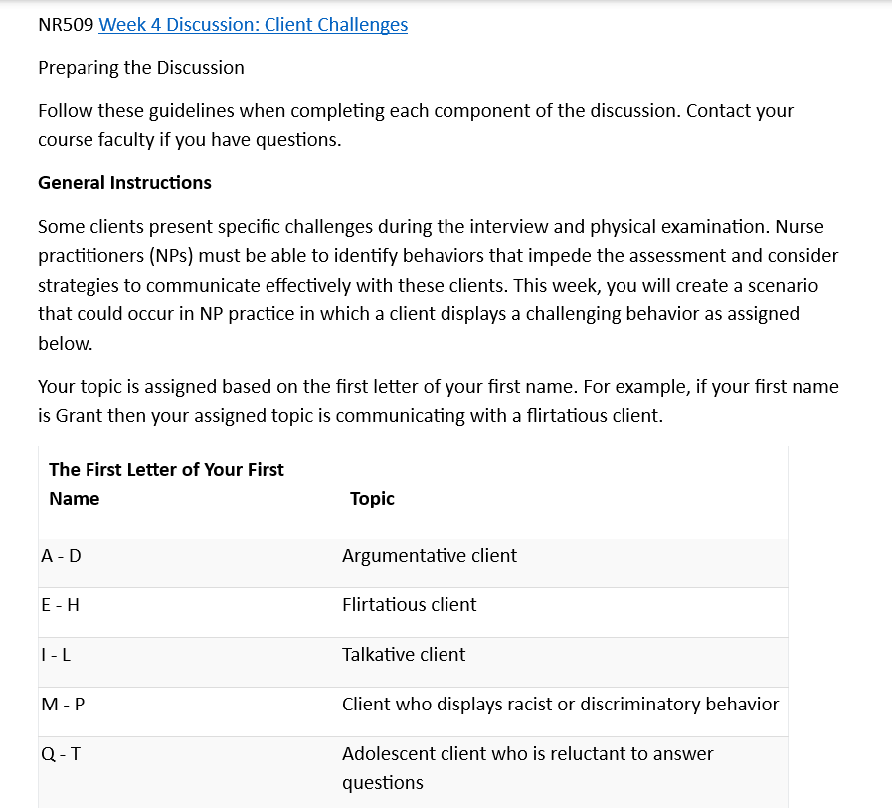The height and width of the screenshot is (808, 892).
Task: Click the General Instructions bold heading
Action: pyautogui.click(x=124, y=183)
